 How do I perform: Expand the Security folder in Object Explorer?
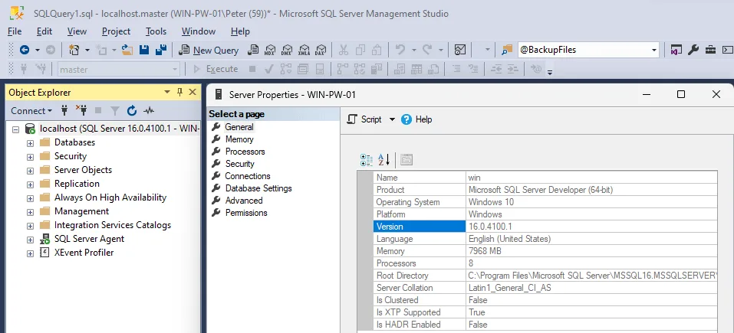coord(31,157)
